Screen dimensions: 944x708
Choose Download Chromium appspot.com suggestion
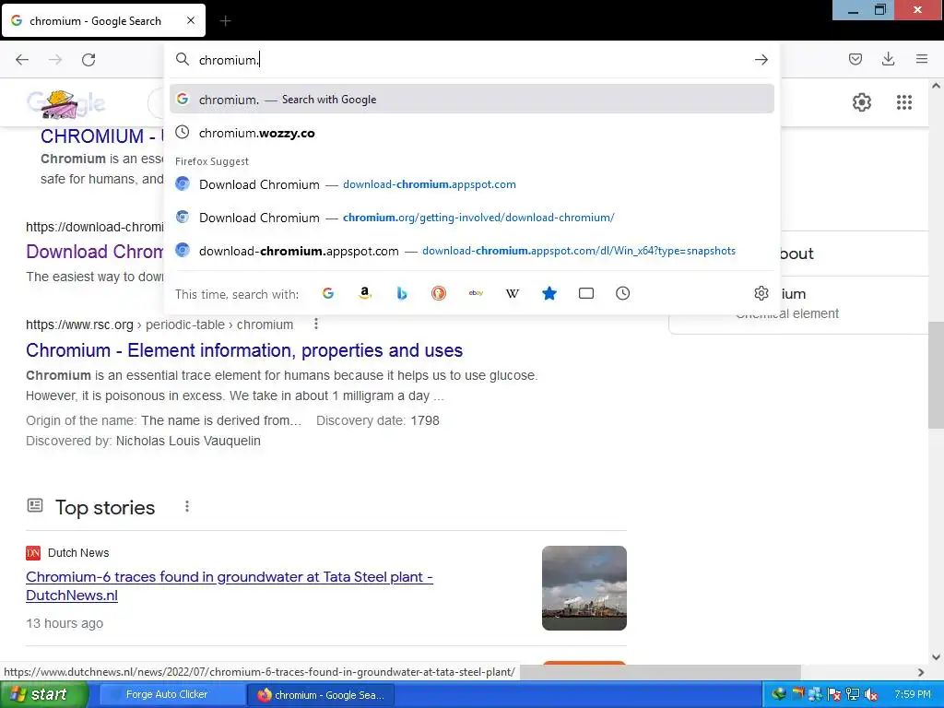472,184
